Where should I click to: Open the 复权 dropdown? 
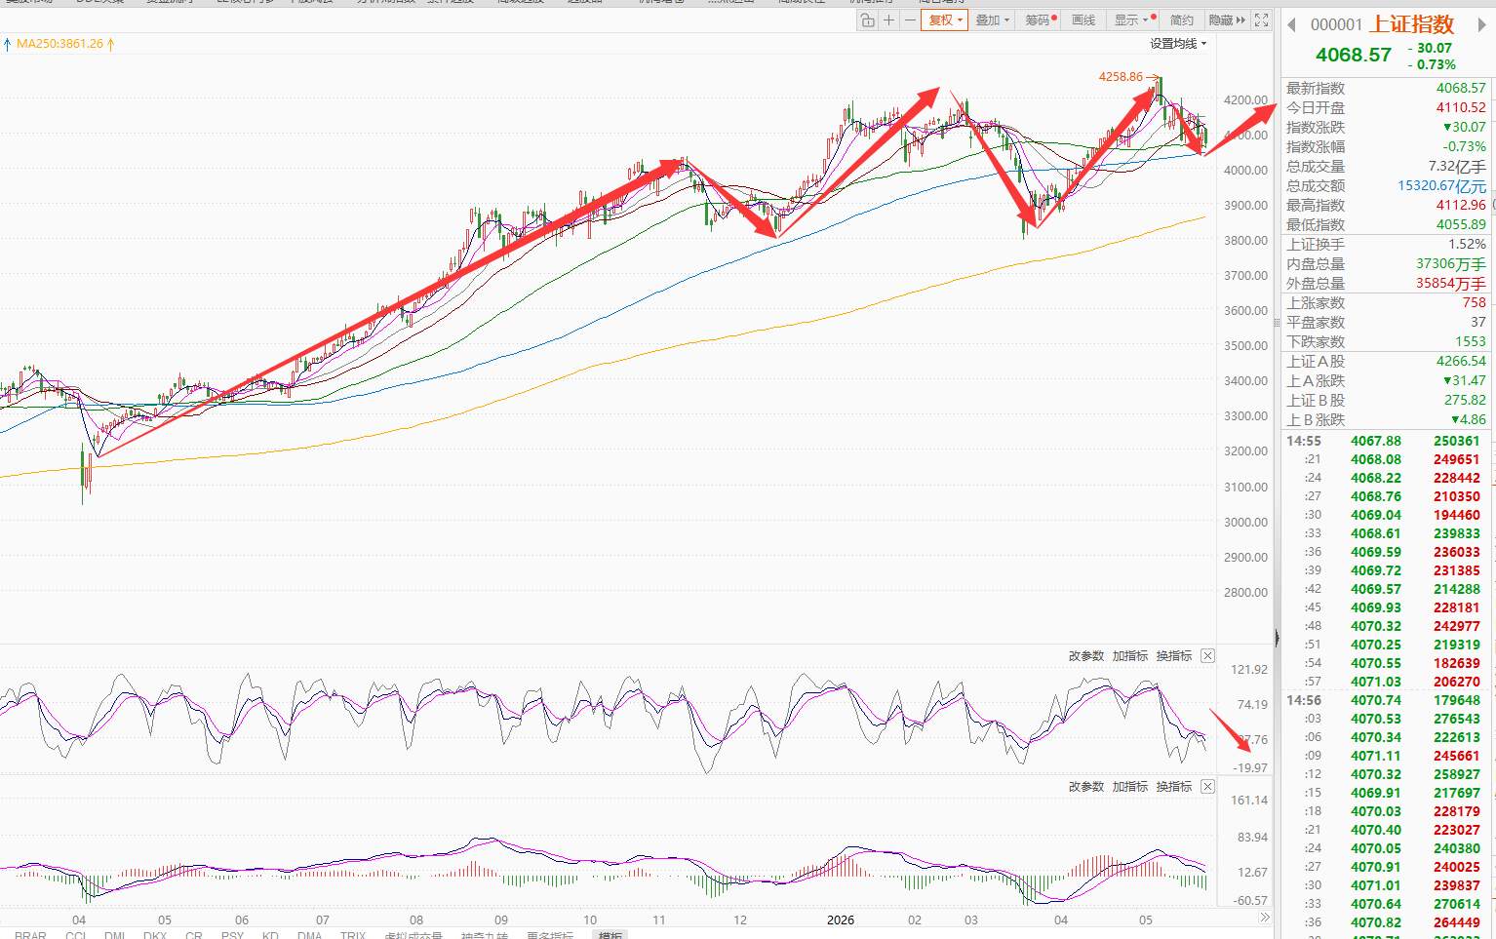[945, 20]
